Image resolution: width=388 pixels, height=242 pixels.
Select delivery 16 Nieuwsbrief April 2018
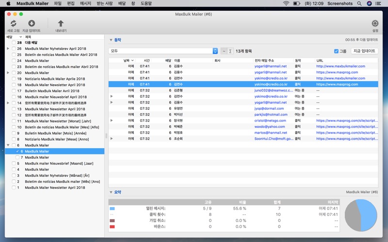[56, 97]
